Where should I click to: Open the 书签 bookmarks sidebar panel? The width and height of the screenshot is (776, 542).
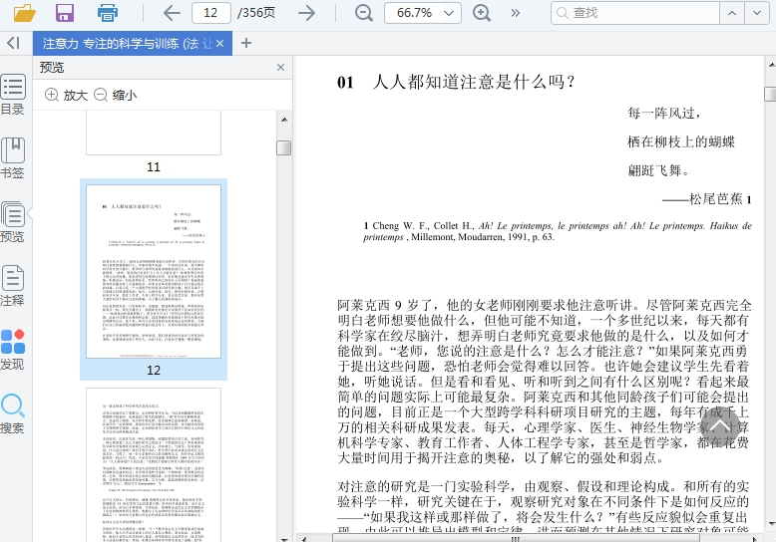pos(13,157)
